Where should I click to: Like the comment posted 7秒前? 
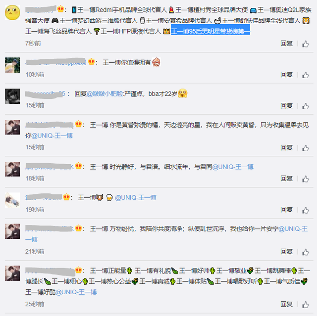(x=305, y=44)
